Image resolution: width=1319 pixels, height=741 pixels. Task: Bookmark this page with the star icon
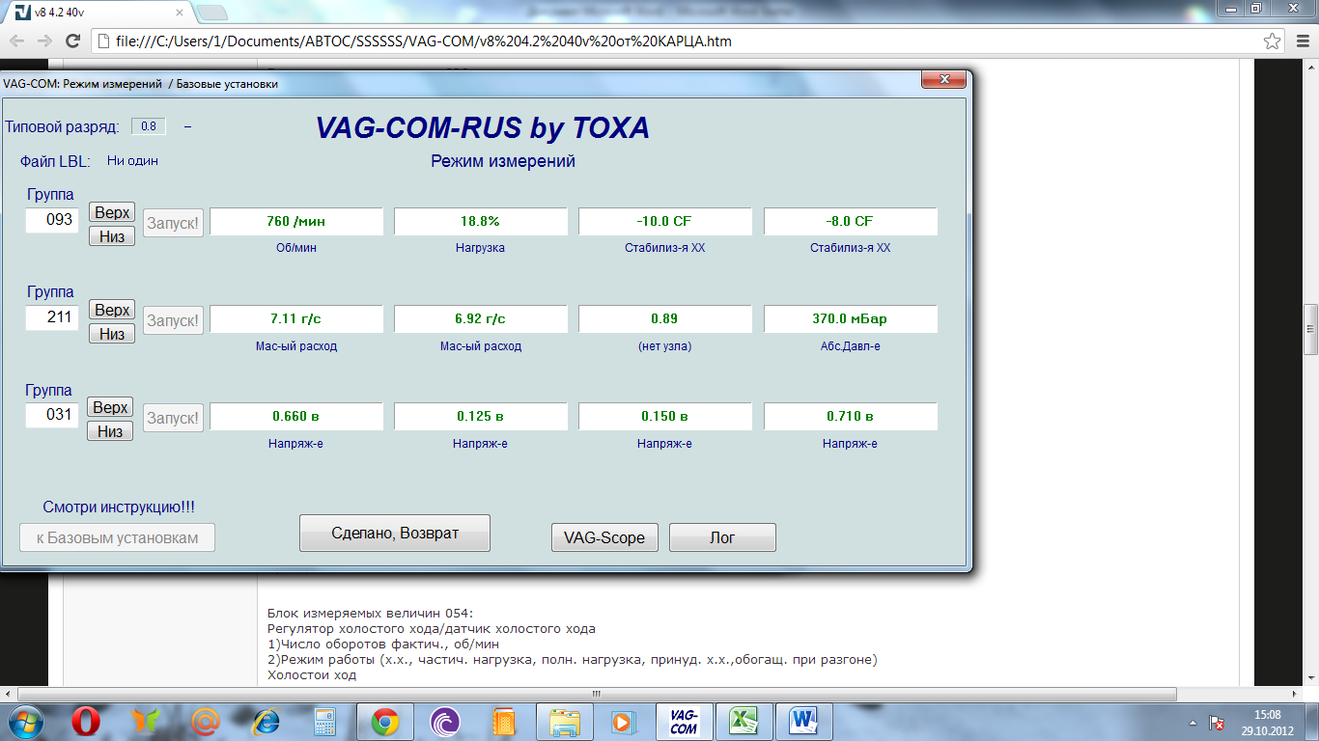click(1273, 41)
